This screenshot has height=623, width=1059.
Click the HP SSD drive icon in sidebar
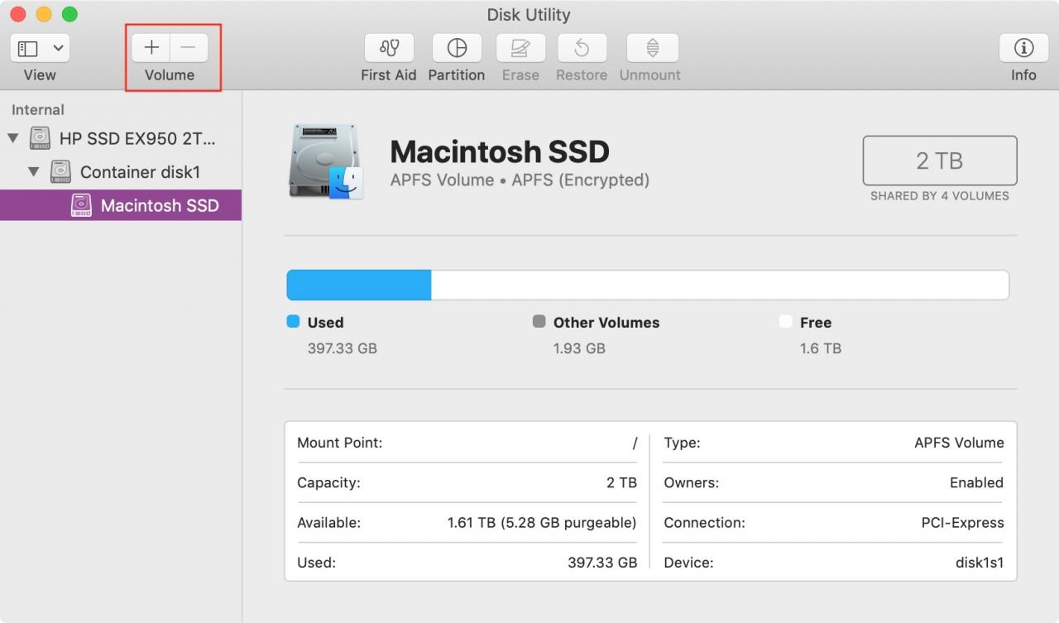(40, 137)
